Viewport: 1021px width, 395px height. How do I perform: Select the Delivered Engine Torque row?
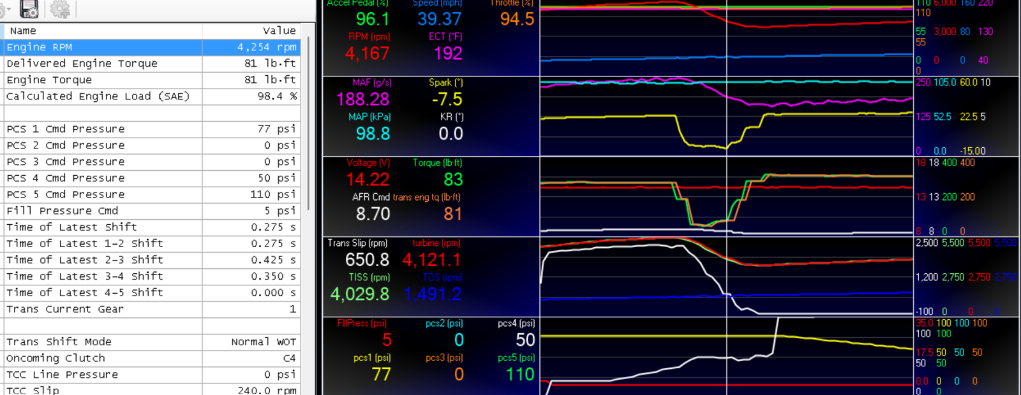pos(152,64)
